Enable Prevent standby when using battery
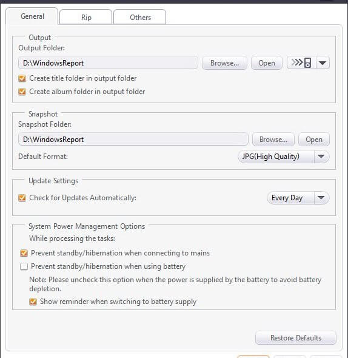This screenshot has height=358, width=348. tap(24, 266)
